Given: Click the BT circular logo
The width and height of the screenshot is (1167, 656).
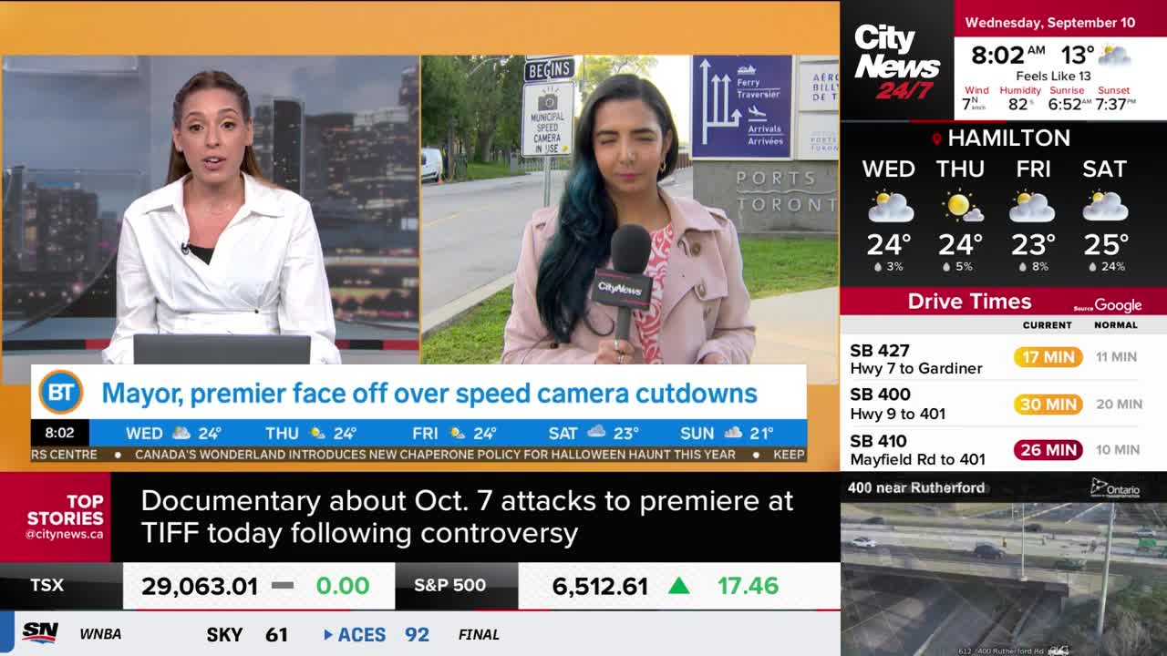Looking at the screenshot, I should [x=61, y=393].
